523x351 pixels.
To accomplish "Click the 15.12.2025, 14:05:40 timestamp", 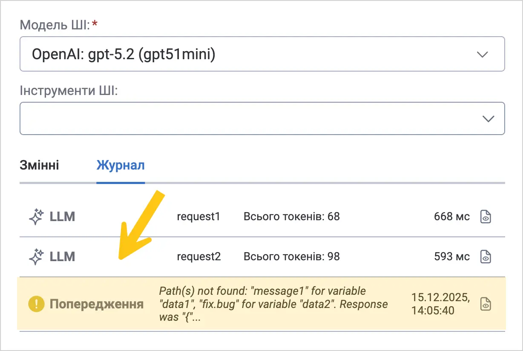I will click(441, 304).
